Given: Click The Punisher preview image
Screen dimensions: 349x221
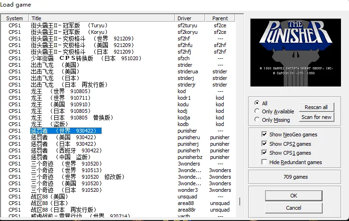Looking at the screenshot, I should pos(296,53).
